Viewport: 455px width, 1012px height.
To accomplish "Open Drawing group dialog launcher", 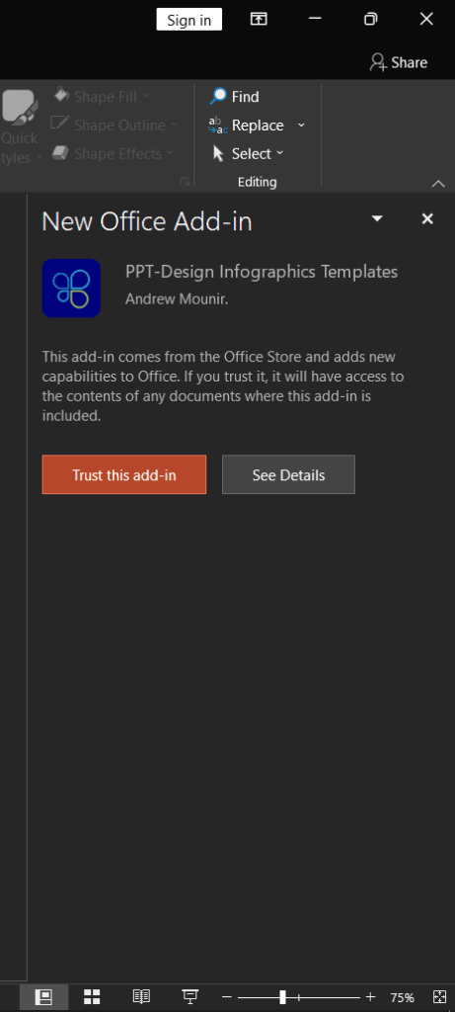I will pos(185,183).
